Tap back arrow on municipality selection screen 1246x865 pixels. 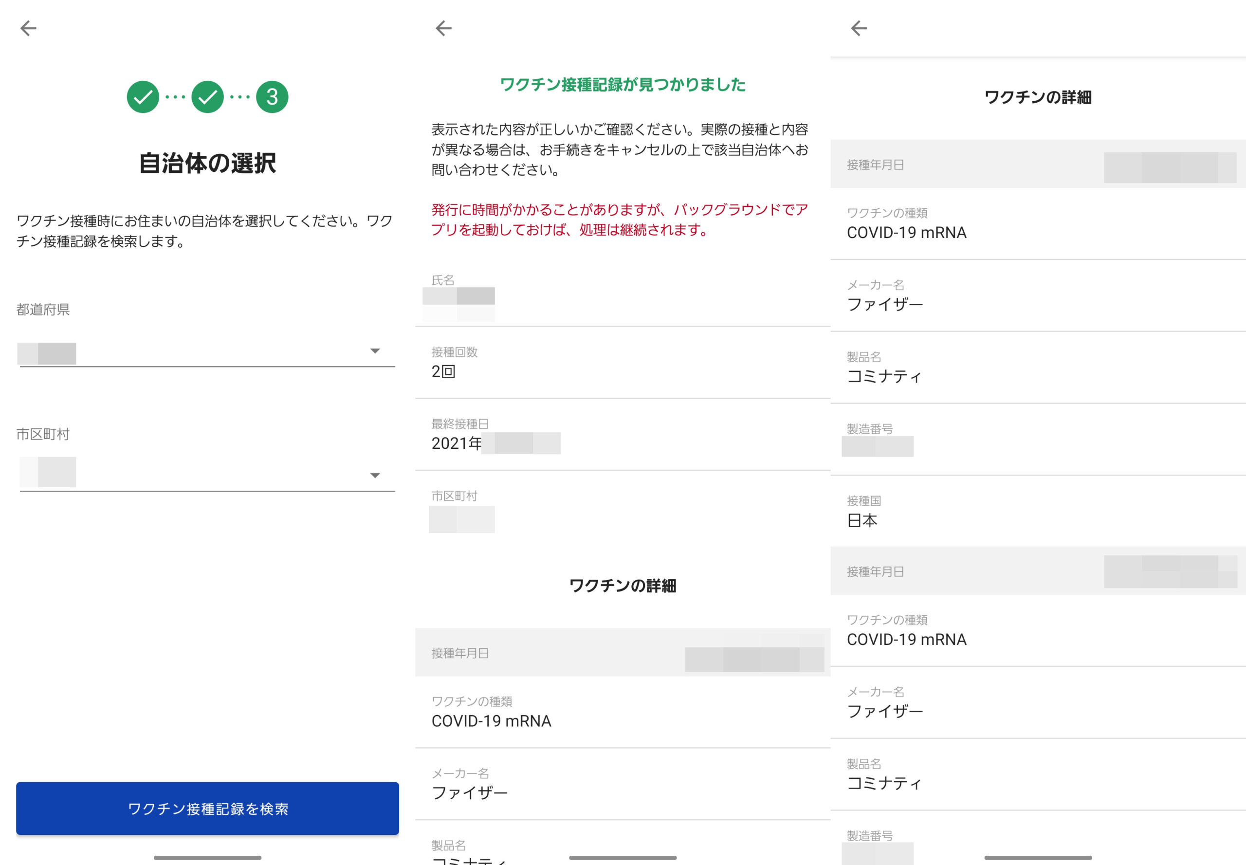28,28
